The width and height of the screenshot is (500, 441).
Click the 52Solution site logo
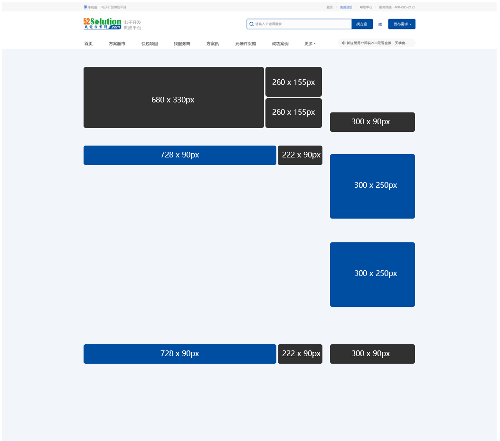point(102,24)
